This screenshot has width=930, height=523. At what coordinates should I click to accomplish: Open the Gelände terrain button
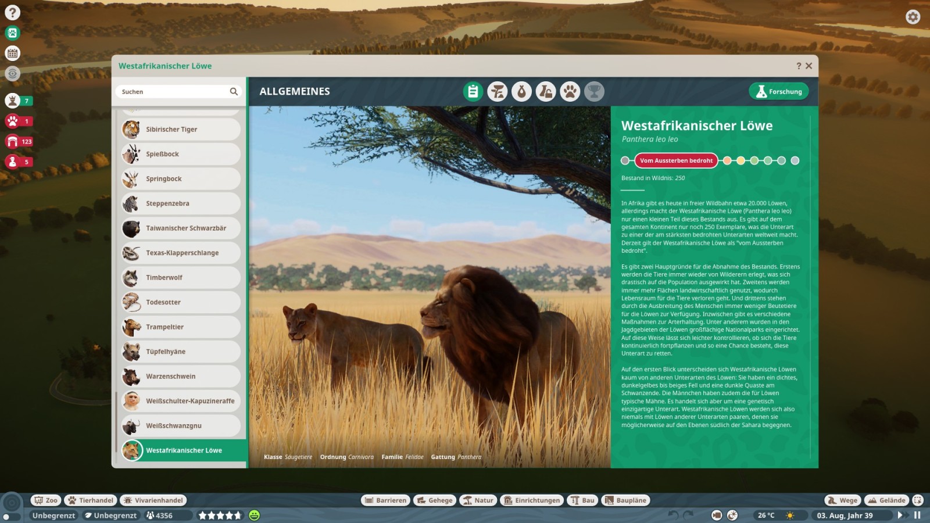[886, 500]
